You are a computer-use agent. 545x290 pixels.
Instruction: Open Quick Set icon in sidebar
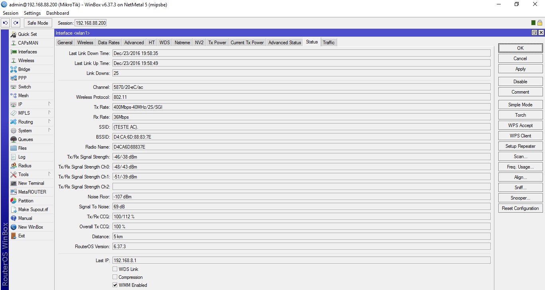[14, 34]
